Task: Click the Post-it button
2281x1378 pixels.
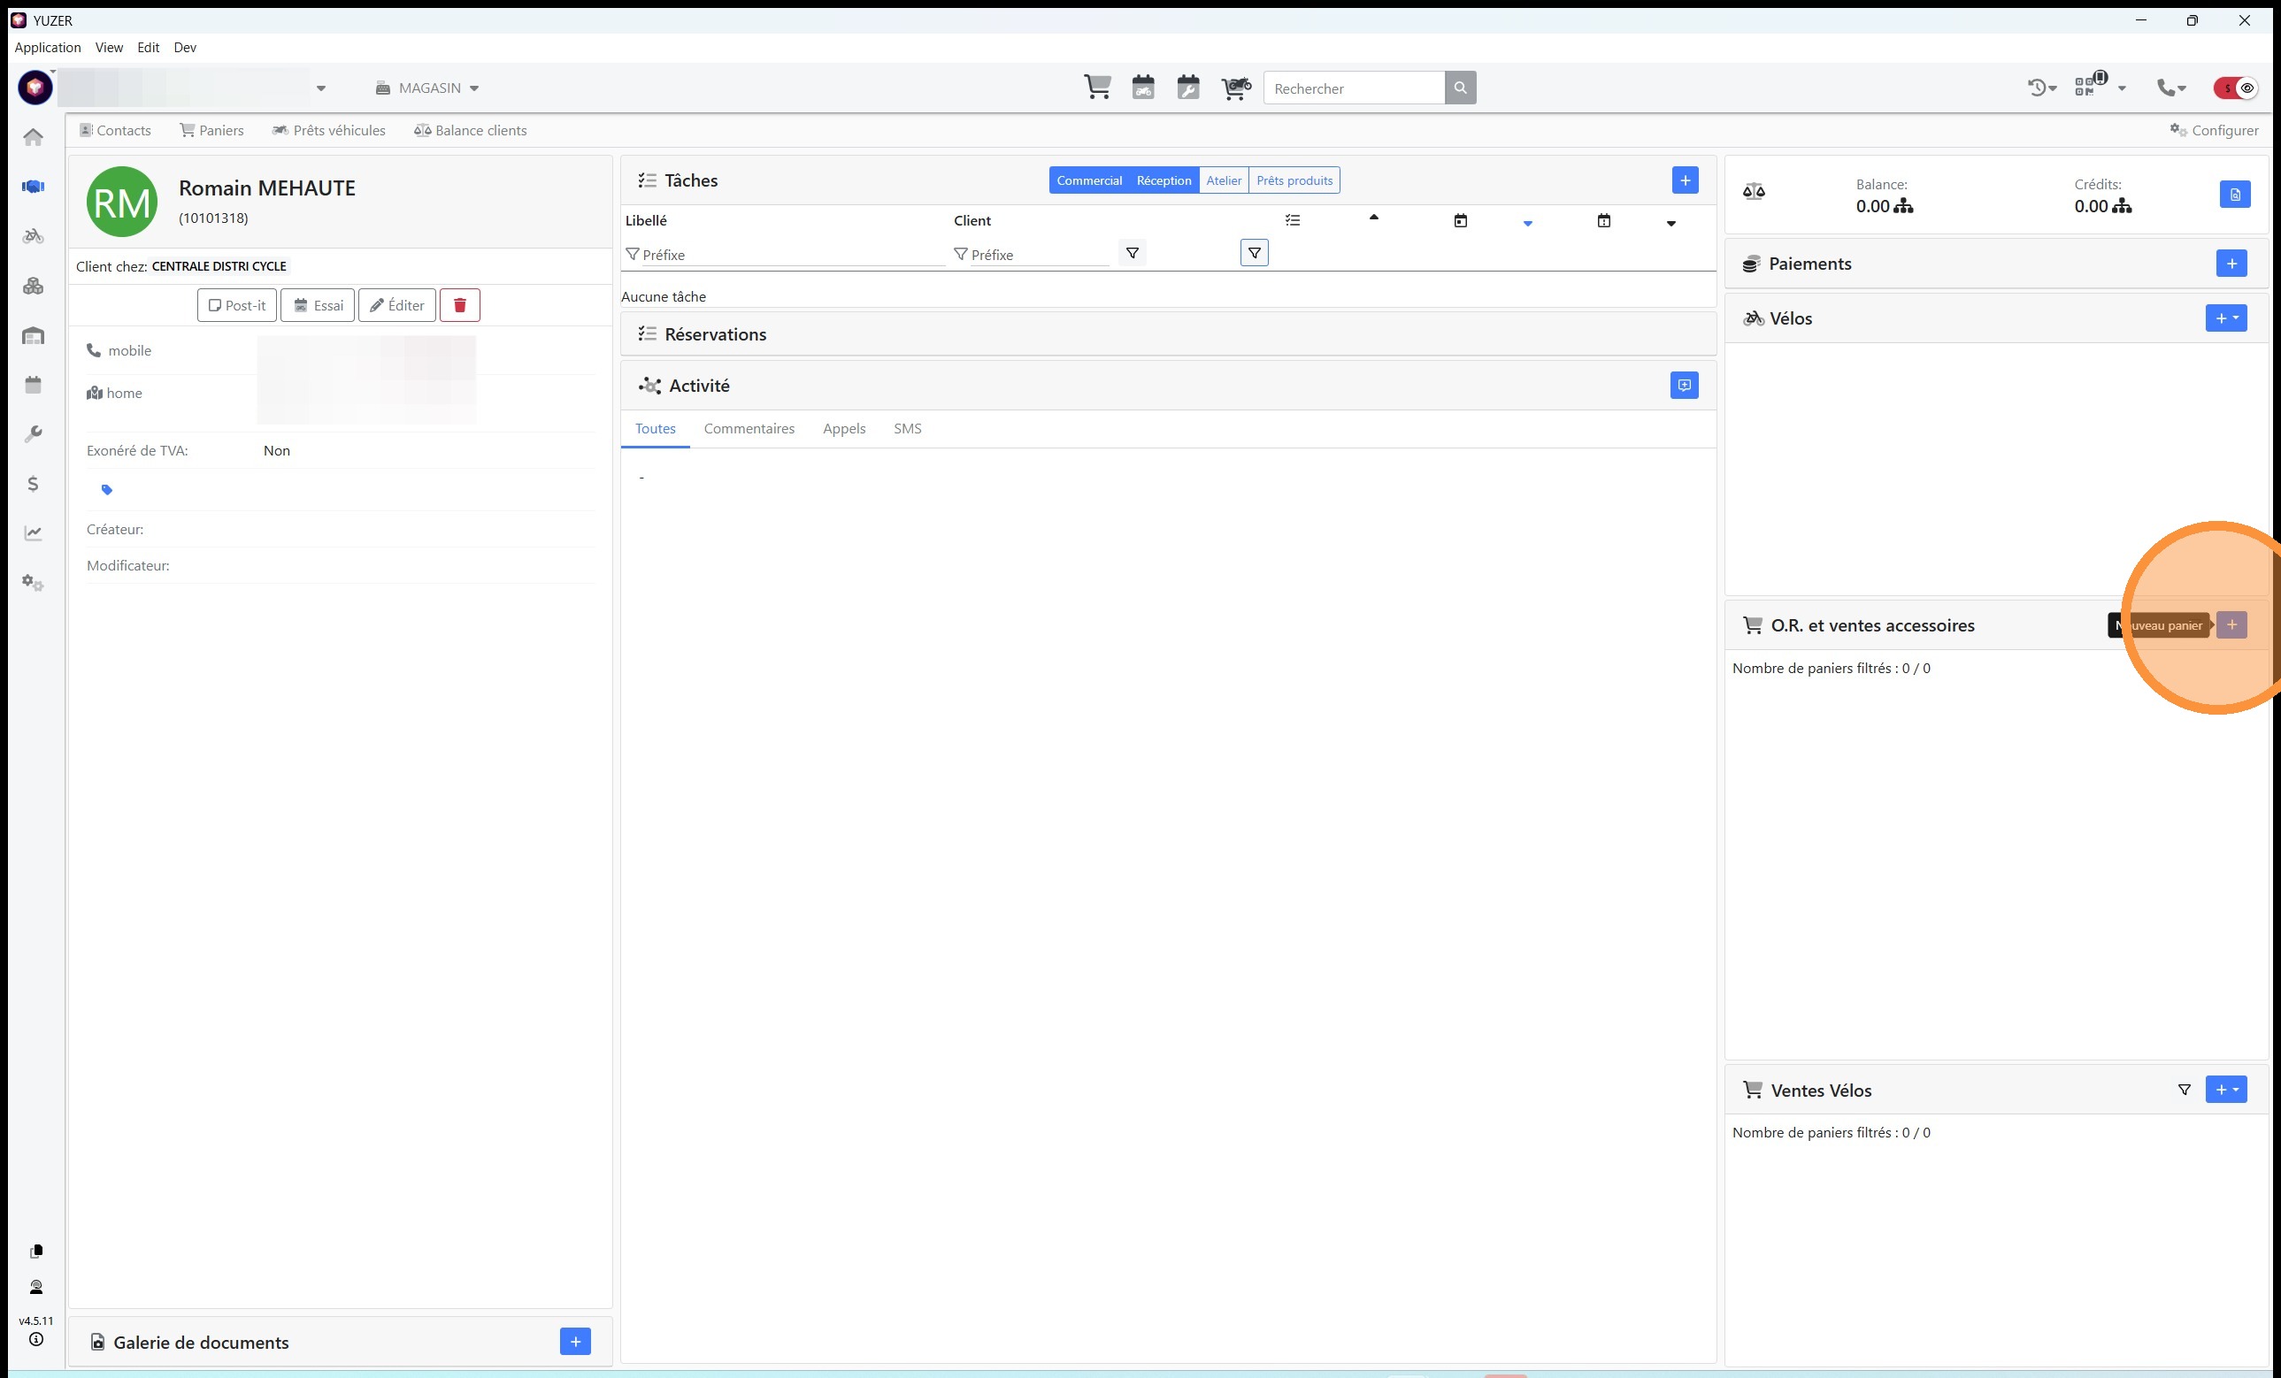Action: click(x=237, y=305)
